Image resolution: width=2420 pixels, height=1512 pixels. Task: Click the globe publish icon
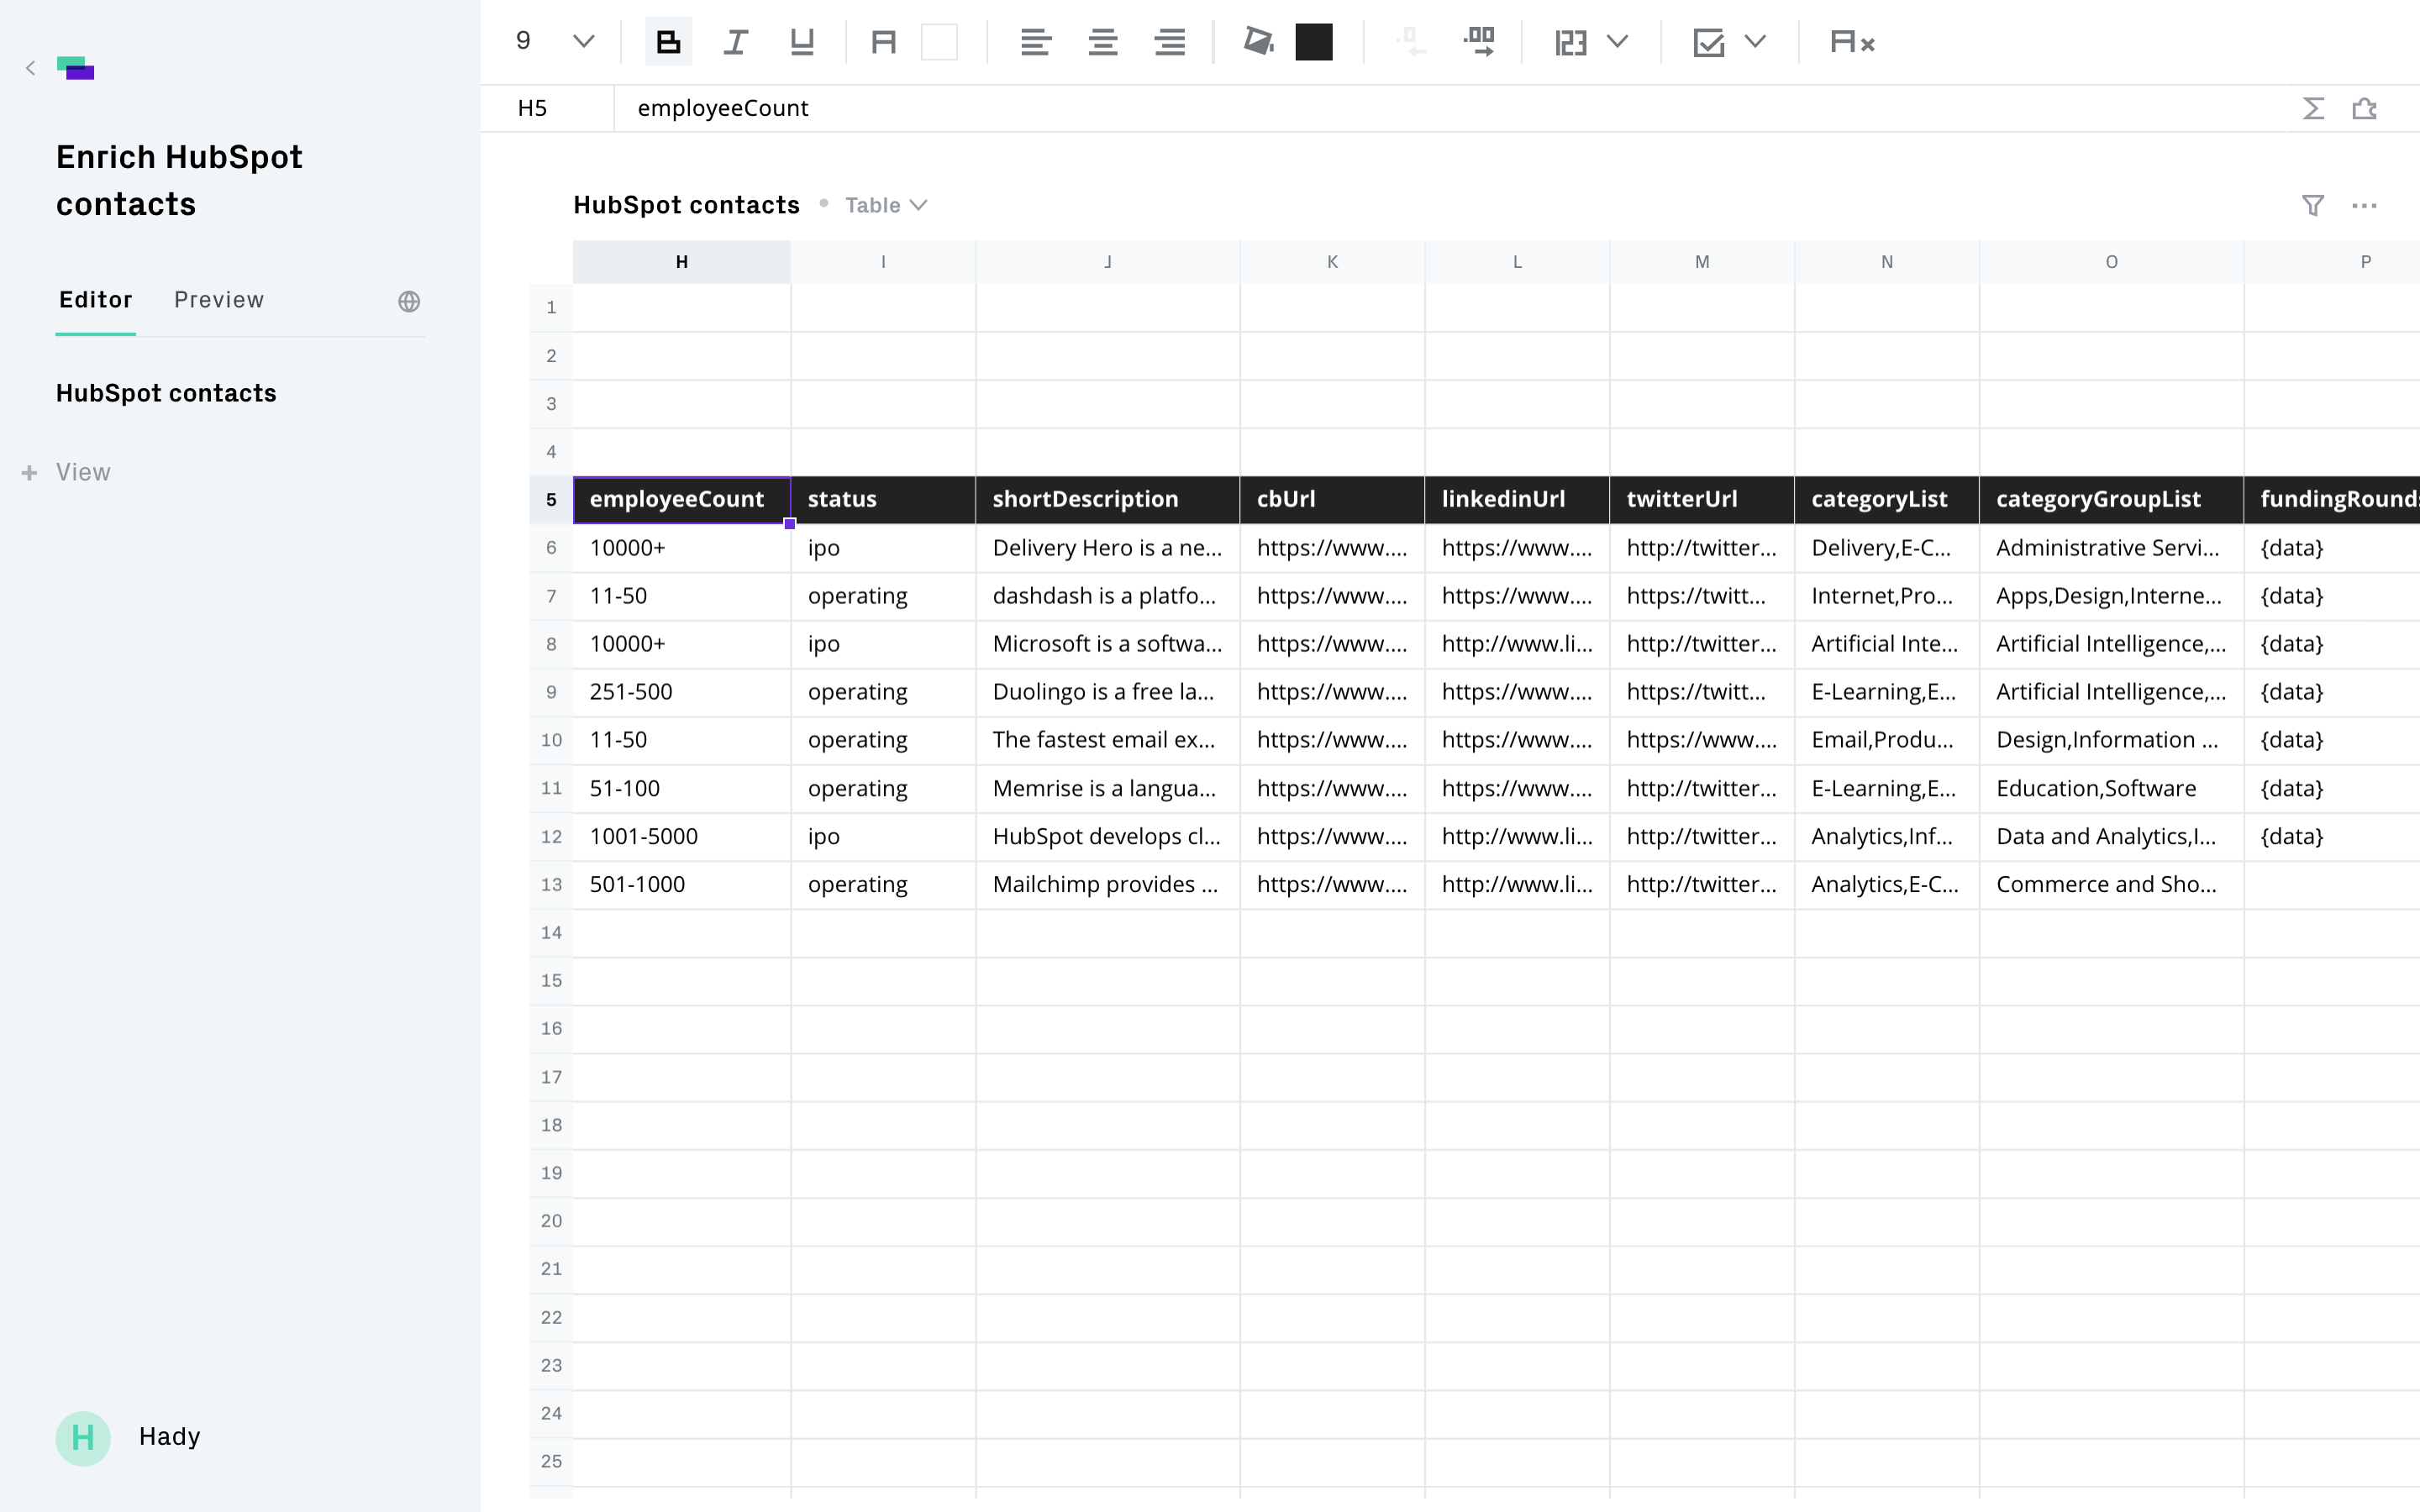point(409,301)
